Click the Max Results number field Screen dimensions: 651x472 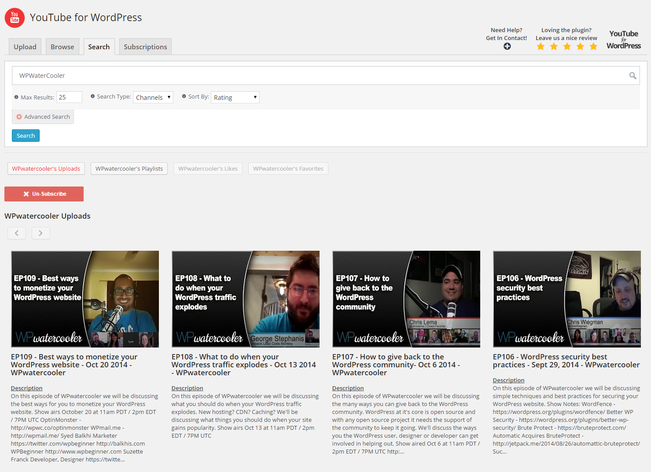click(69, 97)
